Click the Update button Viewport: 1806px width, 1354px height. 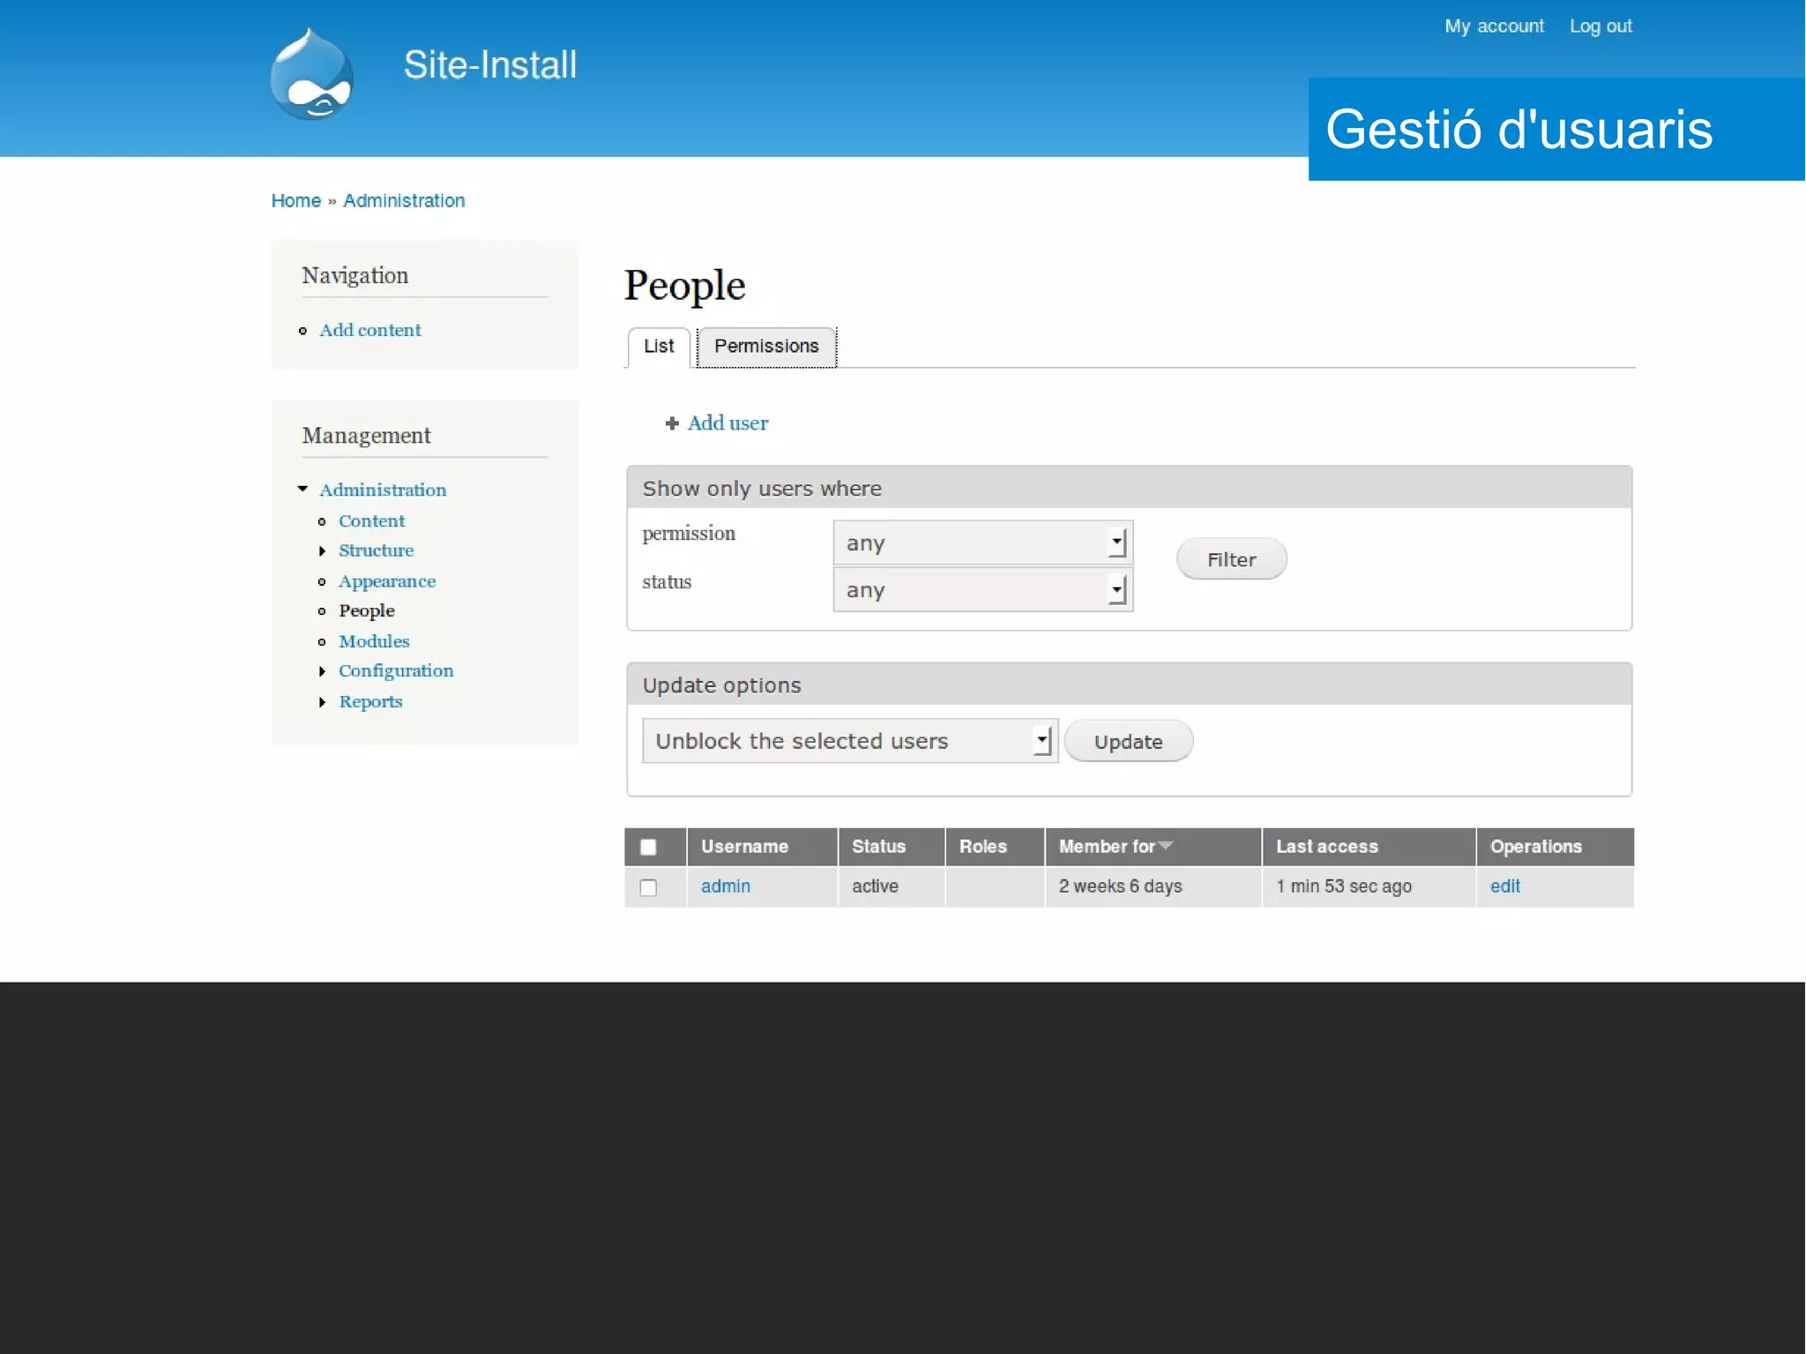click(x=1128, y=742)
